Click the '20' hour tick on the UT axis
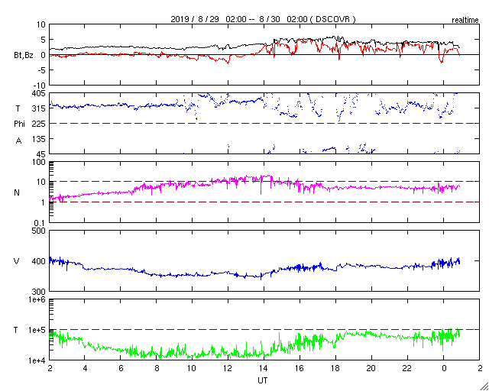 [x=372, y=369]
